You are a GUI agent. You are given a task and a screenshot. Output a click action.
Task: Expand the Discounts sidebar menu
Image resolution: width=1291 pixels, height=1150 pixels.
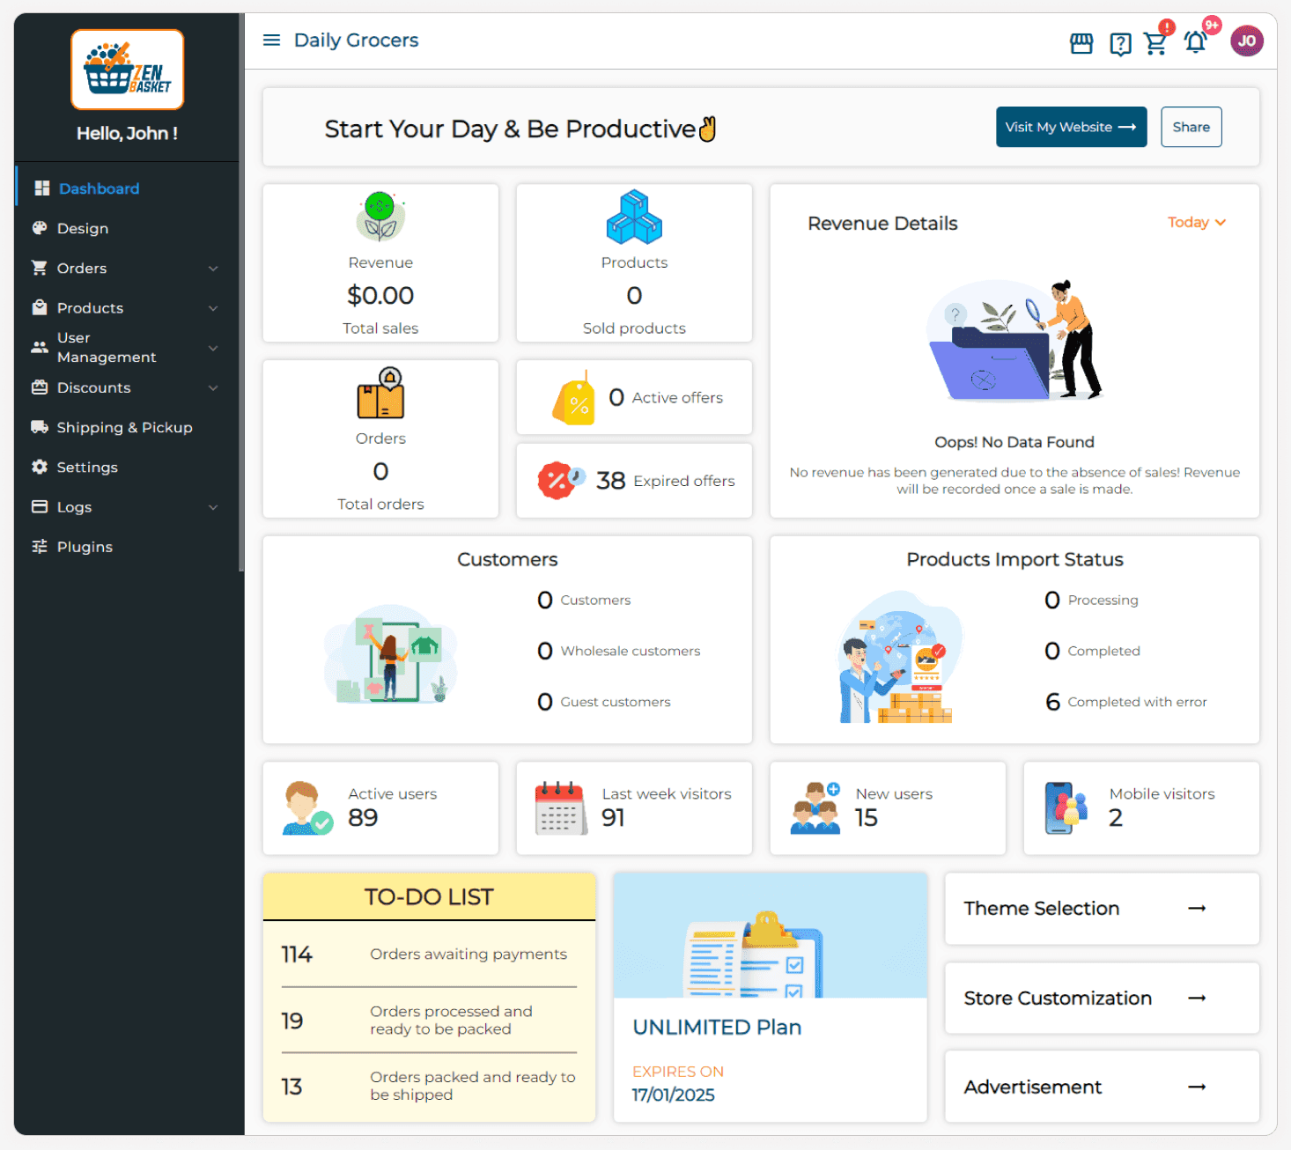coord(126,388)
